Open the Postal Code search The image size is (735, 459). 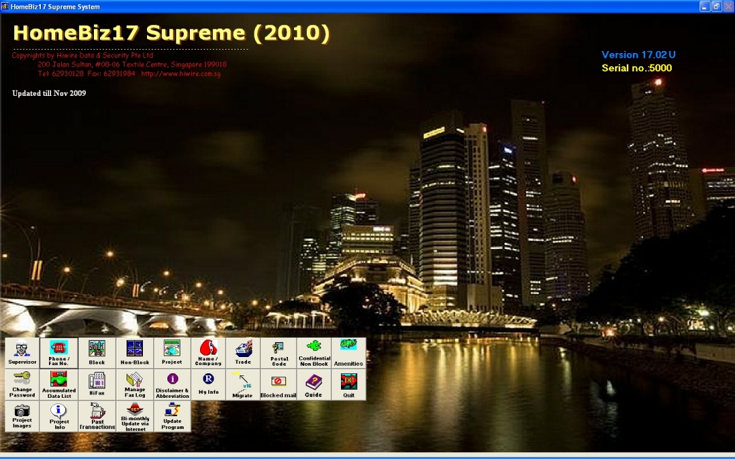pyautogui.click(x=279, y=353)
